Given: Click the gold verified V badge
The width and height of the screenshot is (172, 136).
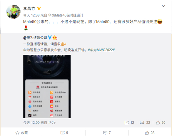Looking at the screenshot, I should 39,9.
